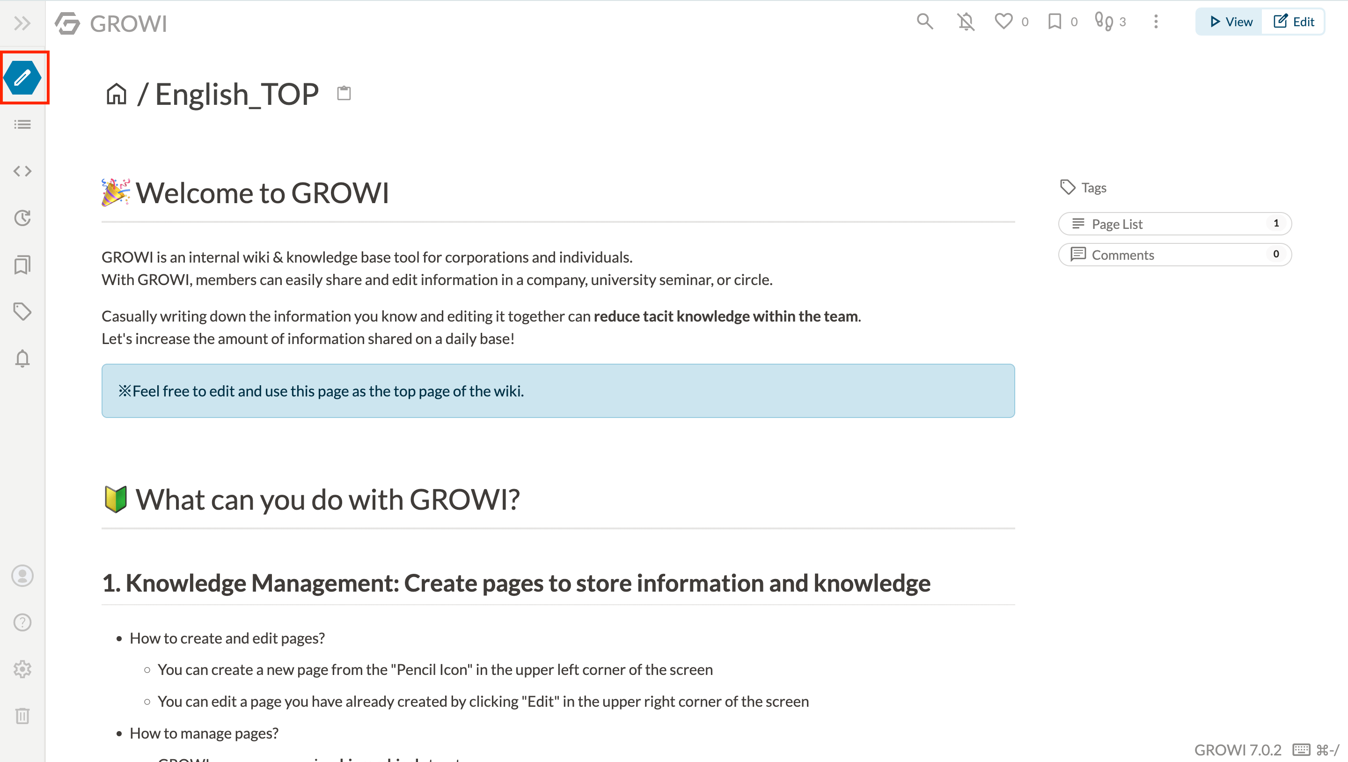Click the Tags label with tag icon
The width and height of the screenshot is (1348, 762).
point(1083,187)
